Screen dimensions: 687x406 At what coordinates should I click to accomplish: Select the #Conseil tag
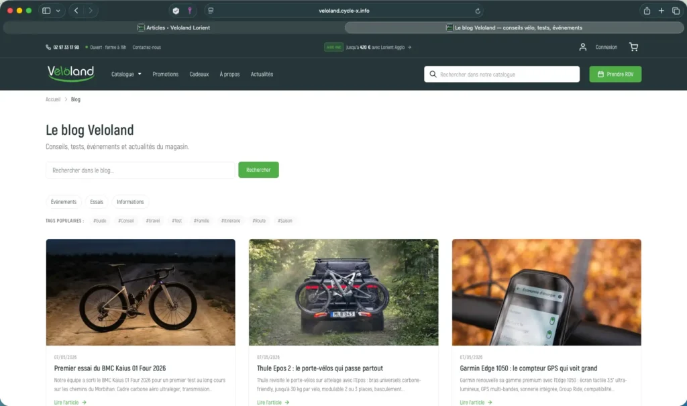coord(125,221)
